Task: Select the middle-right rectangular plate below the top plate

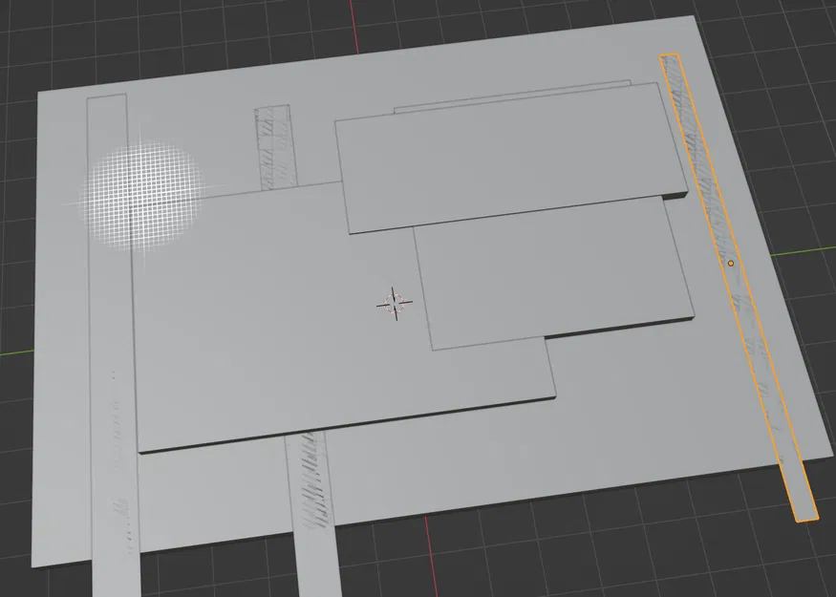Action: pos(554,272)
